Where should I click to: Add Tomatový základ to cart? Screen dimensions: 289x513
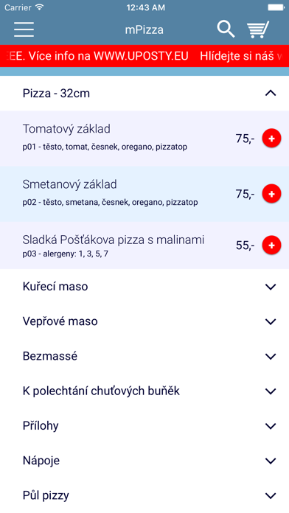tap(271, 139)
